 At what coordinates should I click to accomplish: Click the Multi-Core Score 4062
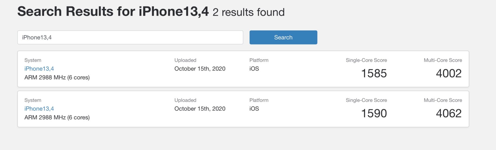click(449, 113)
